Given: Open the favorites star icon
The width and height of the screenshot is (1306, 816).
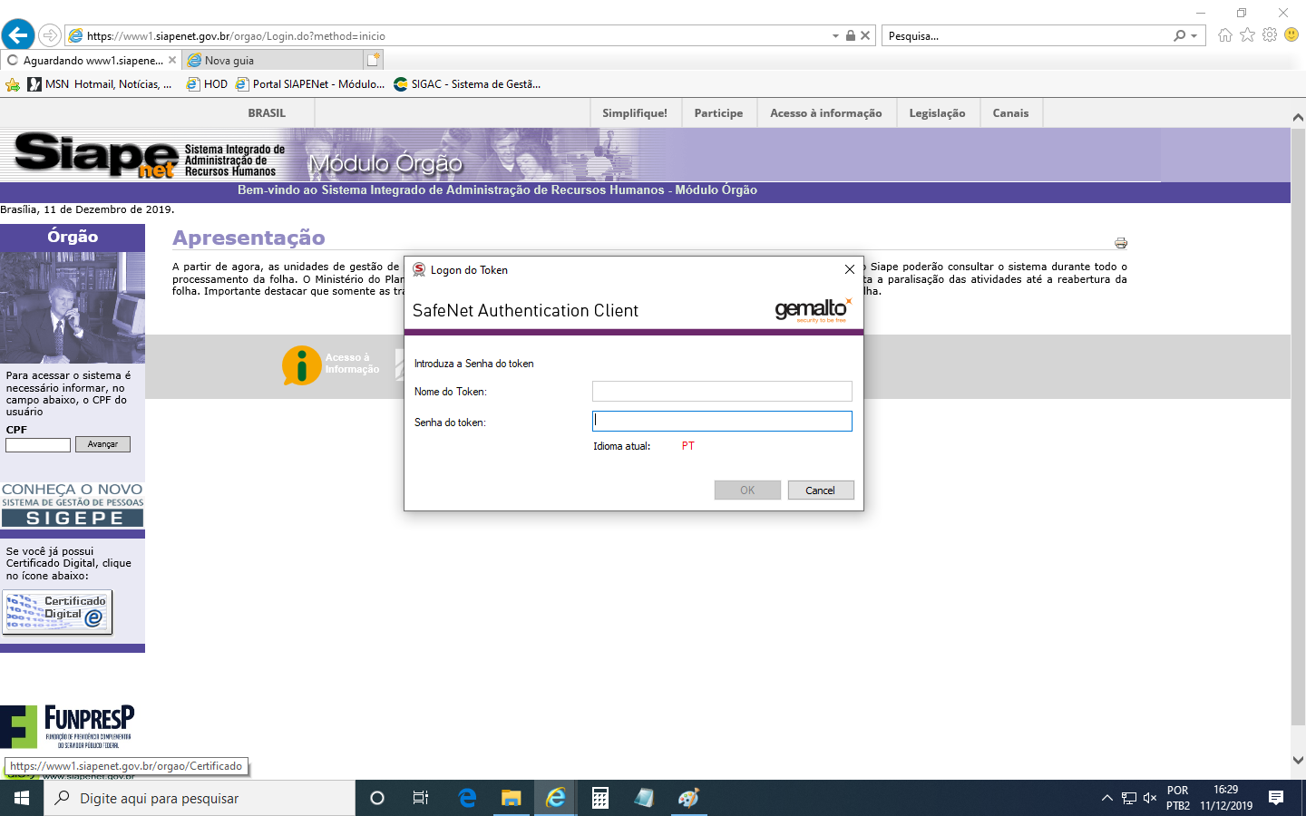Looking at the screenshot, I should (x=1247, y=35).
